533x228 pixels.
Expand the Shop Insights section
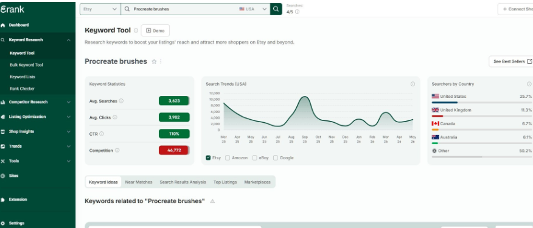click(x=69, y=132)
